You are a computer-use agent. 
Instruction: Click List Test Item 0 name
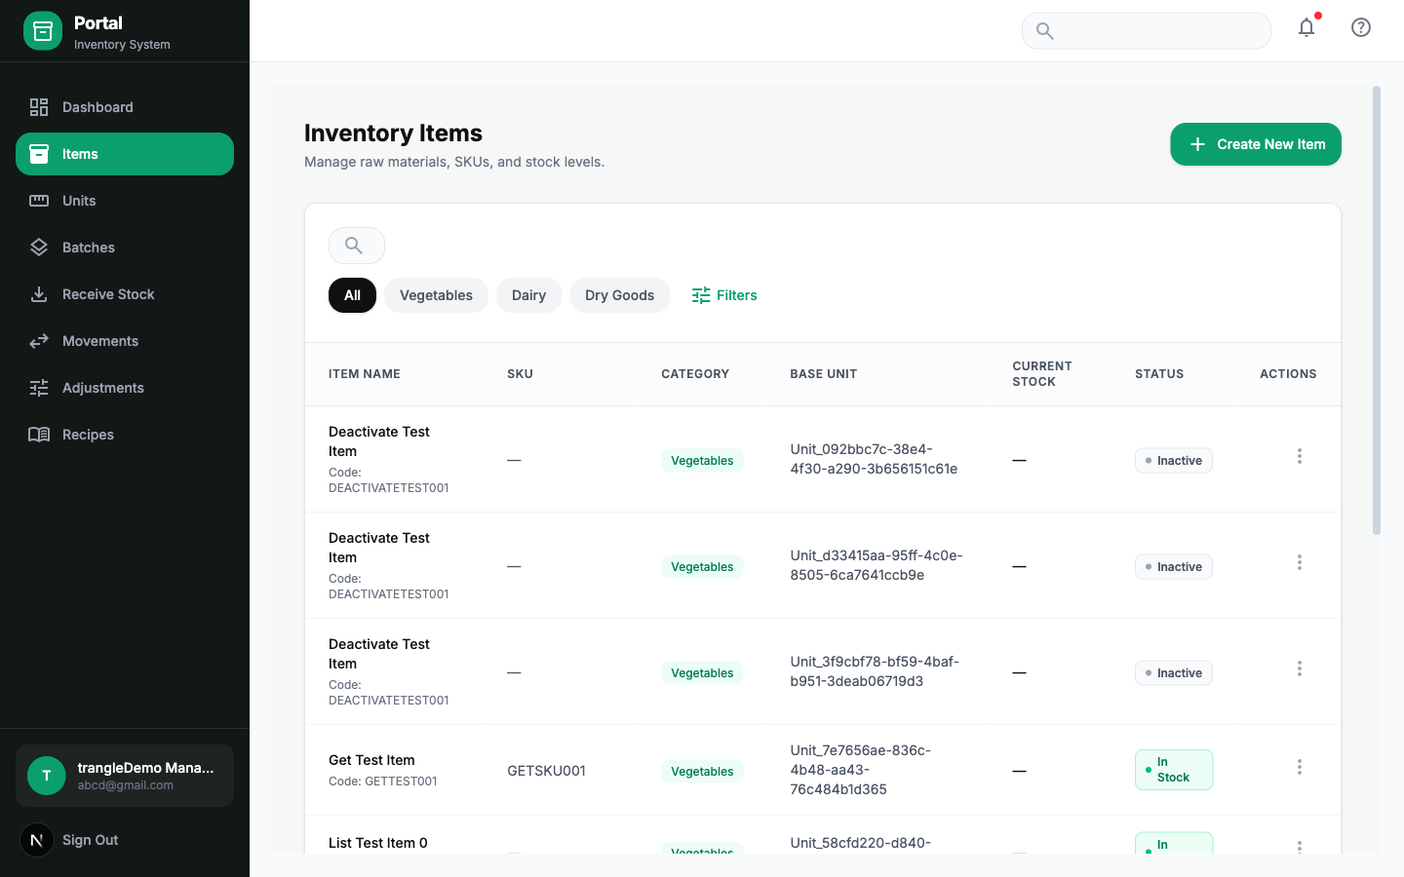(x=378, y=843)
